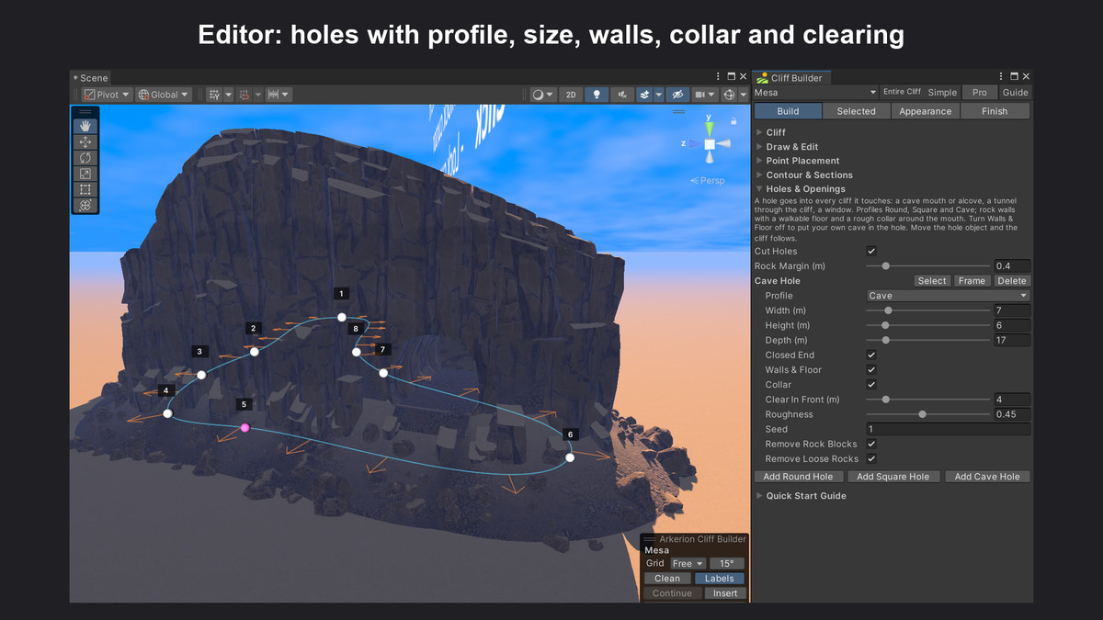Toggle the Remove Rock Blocks checkbox
1103x620 pixels.
(871, 444)
